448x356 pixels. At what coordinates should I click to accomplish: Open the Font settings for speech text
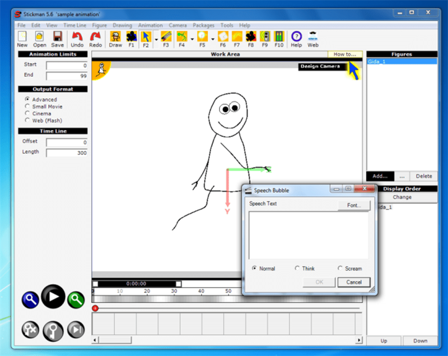[x=353, y=205]
